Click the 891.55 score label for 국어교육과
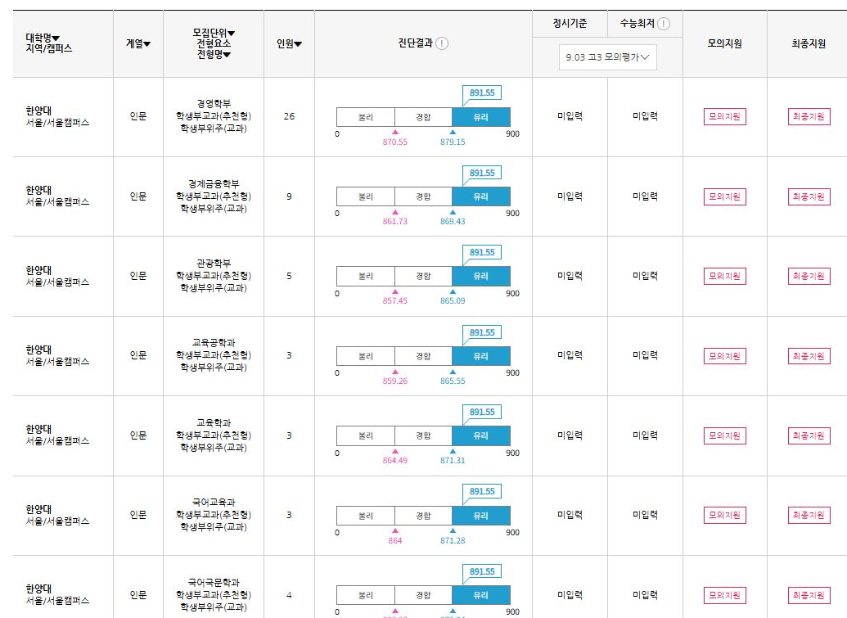Viewport: 847px width, 618px height. (482, 492)
